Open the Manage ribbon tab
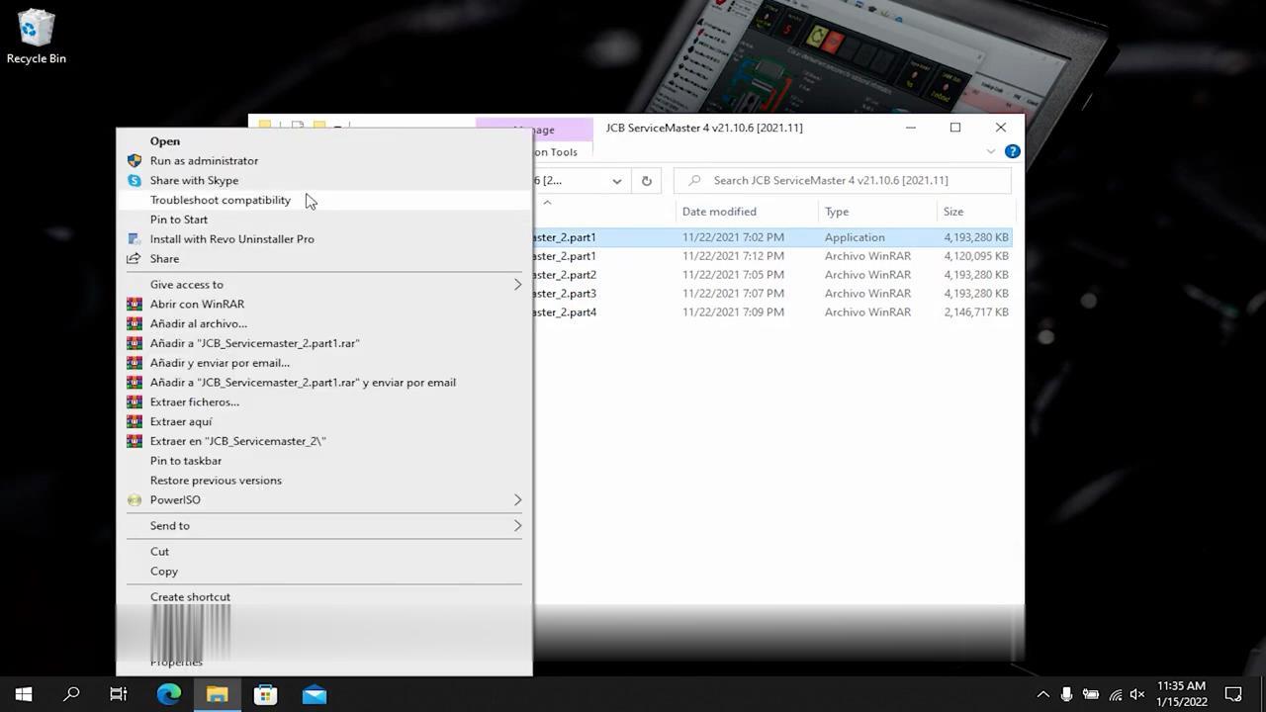The image size is (1266, 712). tap(534, 130)
